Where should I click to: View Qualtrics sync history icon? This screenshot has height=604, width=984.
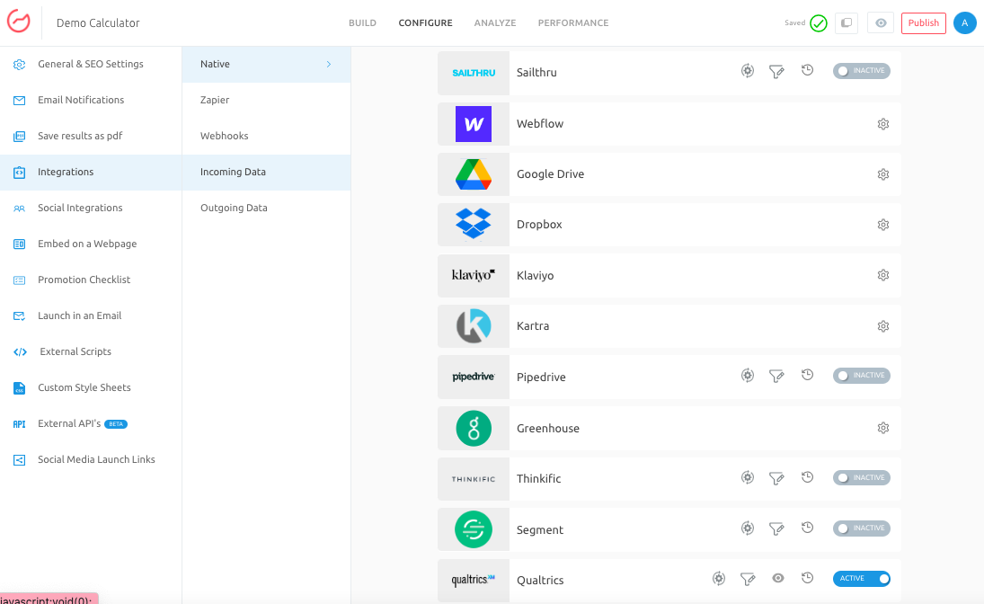[808, 578]
